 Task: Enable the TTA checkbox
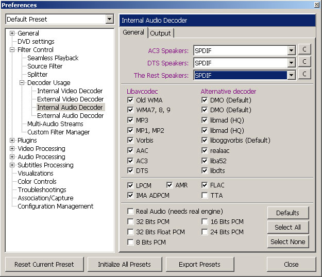click(x=205, y=195)
